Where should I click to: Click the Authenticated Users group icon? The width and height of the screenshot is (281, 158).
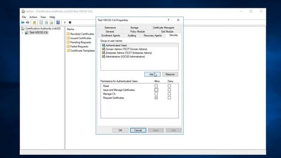tap(104, 45)
